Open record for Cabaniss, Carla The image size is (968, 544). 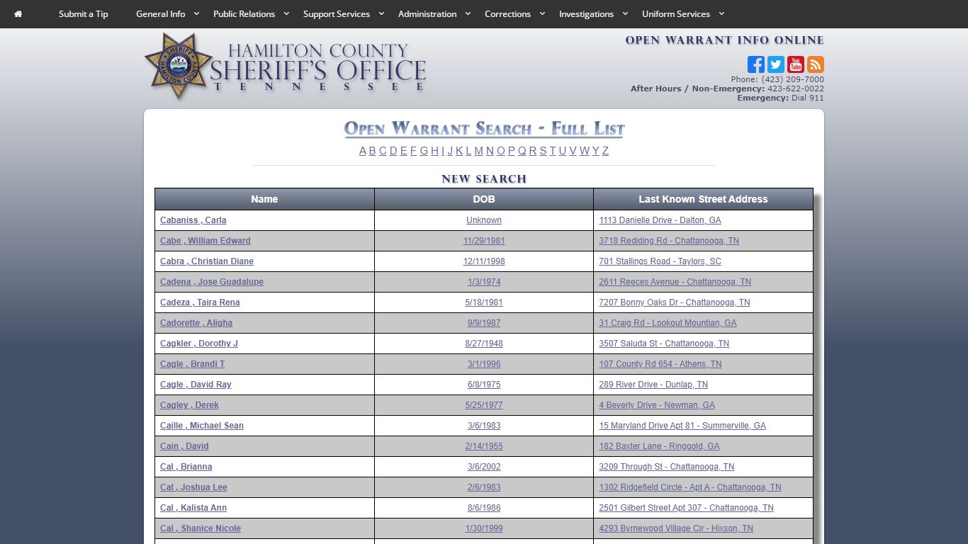193,220
